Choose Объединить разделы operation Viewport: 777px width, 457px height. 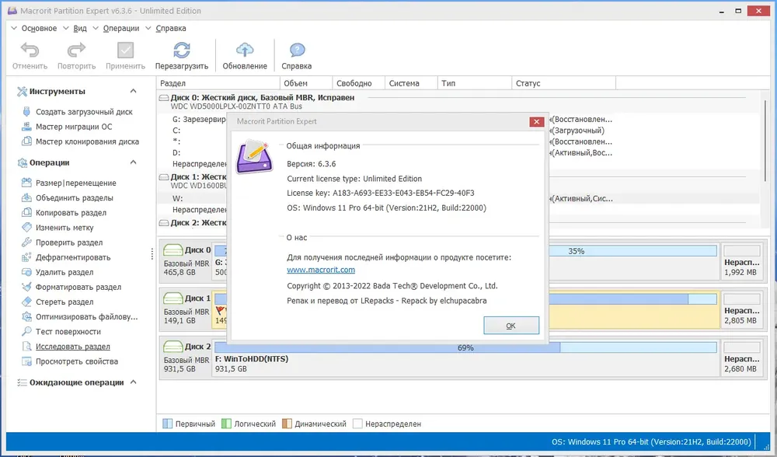(74, 197)
